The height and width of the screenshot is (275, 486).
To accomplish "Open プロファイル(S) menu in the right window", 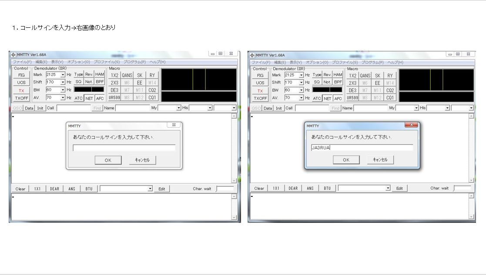I will coord(345,62).
